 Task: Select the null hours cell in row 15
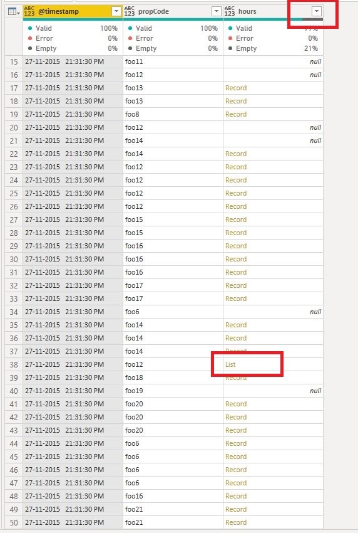tap(273, 61)
